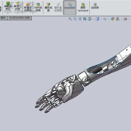The height and width of the screenshot is (131, 131).
Task: Expand the Hide/Show Items dropdown arrow
Action: (x=109, y=19)
